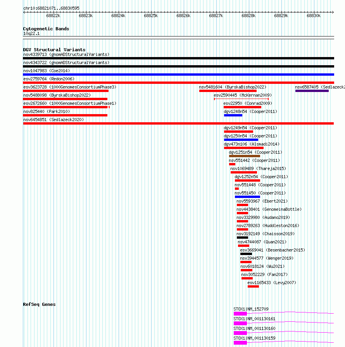Click the magenta exon of STOX1 NM_001130159

tap(240, 343)
